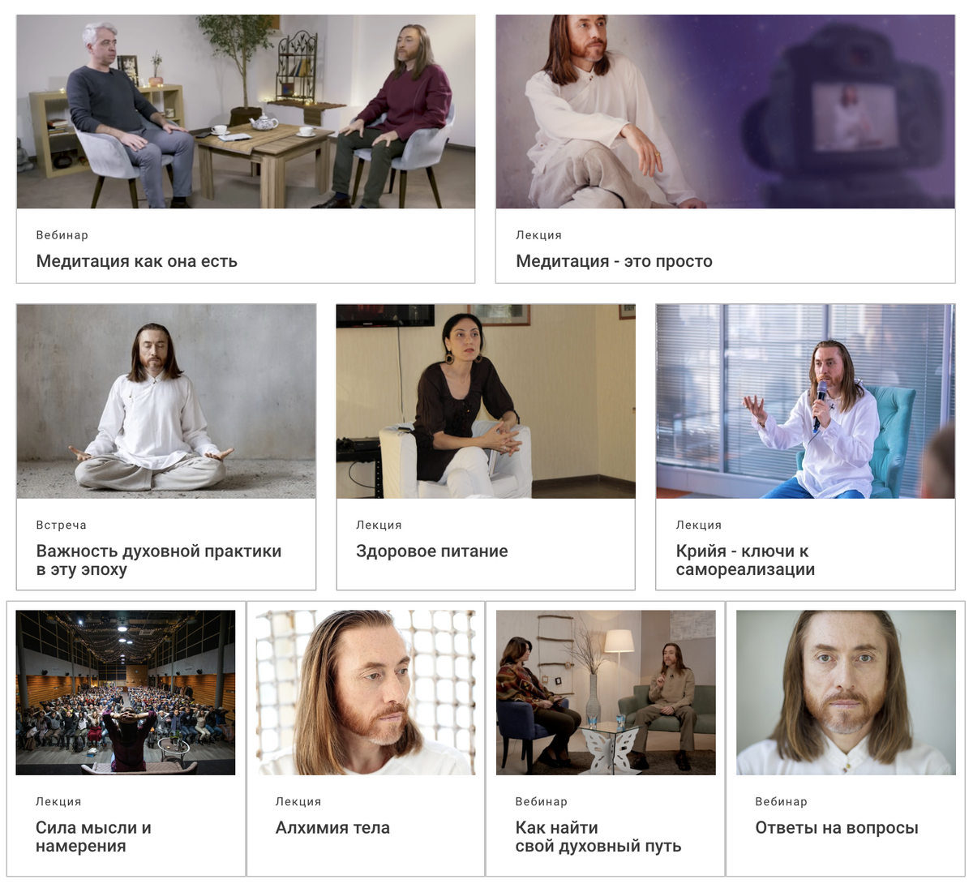Screen dimensions: 973x888
Task: Select the "Лекция" label above "Крийя - ключи к самореализации"
Action: coord(699,526)
